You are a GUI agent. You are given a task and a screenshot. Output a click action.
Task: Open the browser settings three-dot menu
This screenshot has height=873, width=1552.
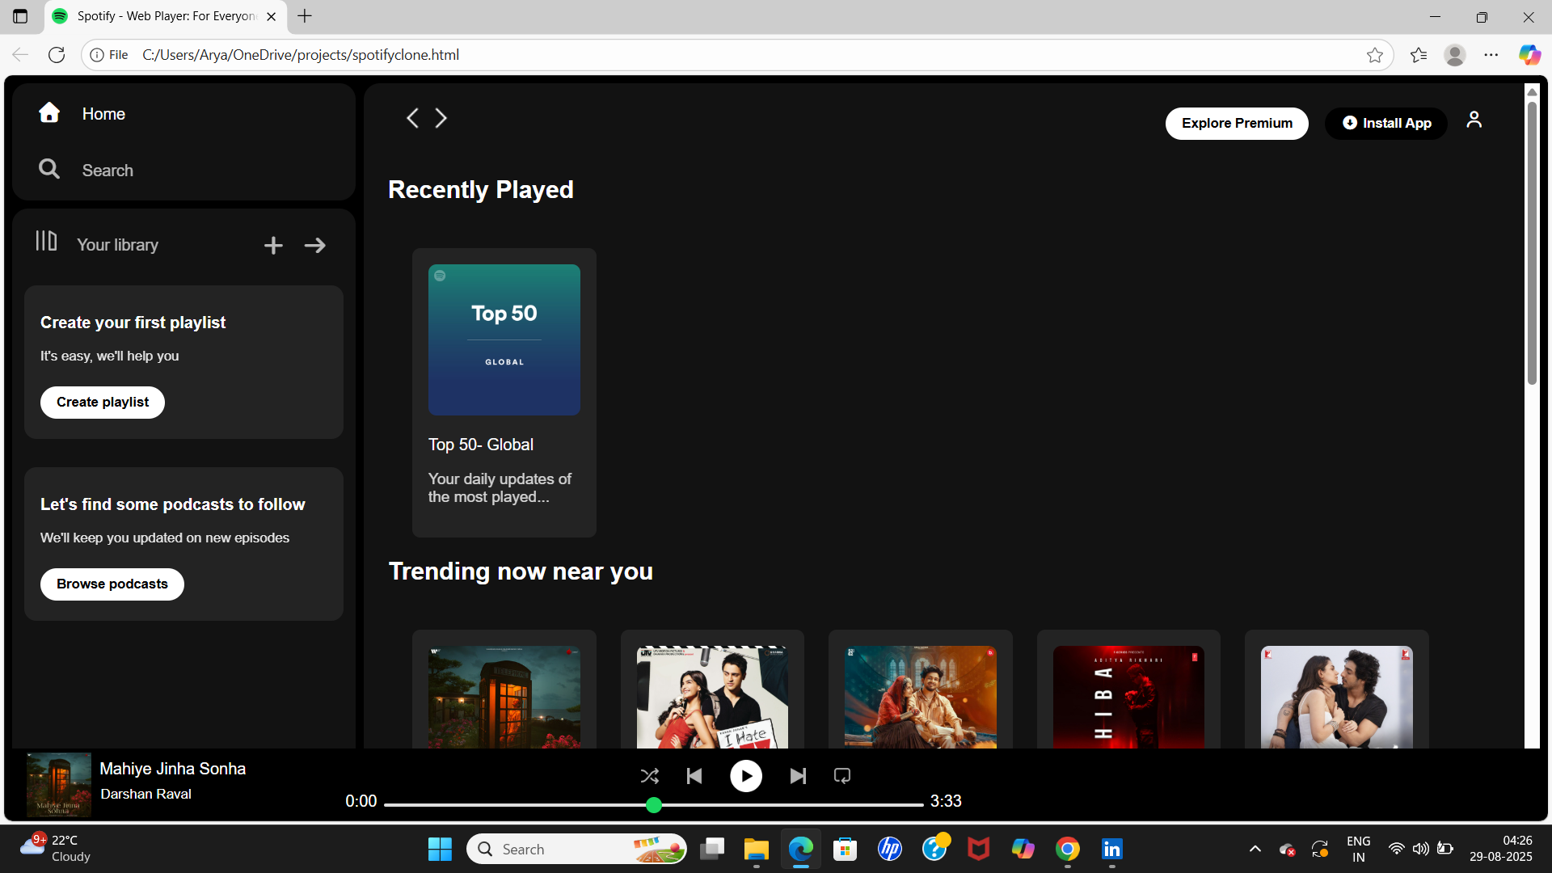(1492, 54)
